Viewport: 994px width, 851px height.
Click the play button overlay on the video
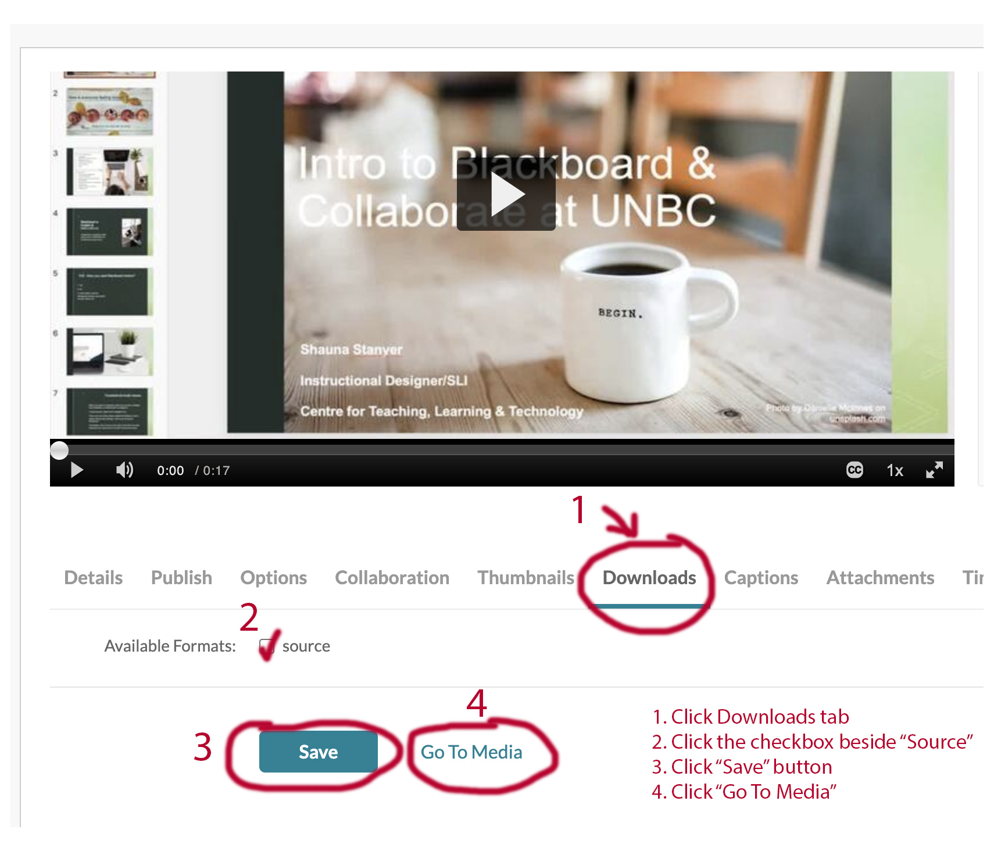(506, 194)
